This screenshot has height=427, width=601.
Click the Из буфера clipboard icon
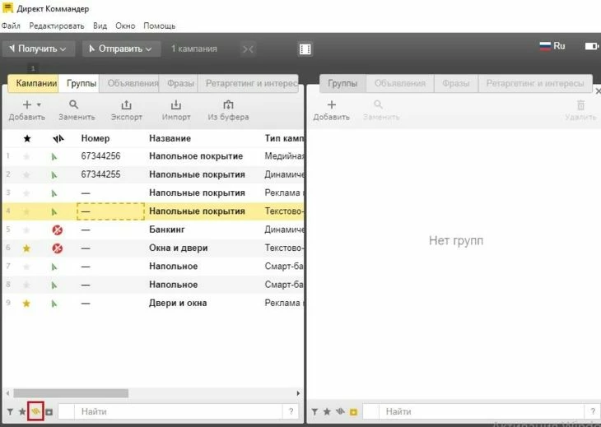228,104
